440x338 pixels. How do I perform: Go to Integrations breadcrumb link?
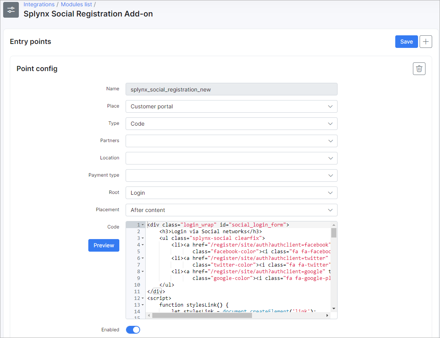pos(39,4)
